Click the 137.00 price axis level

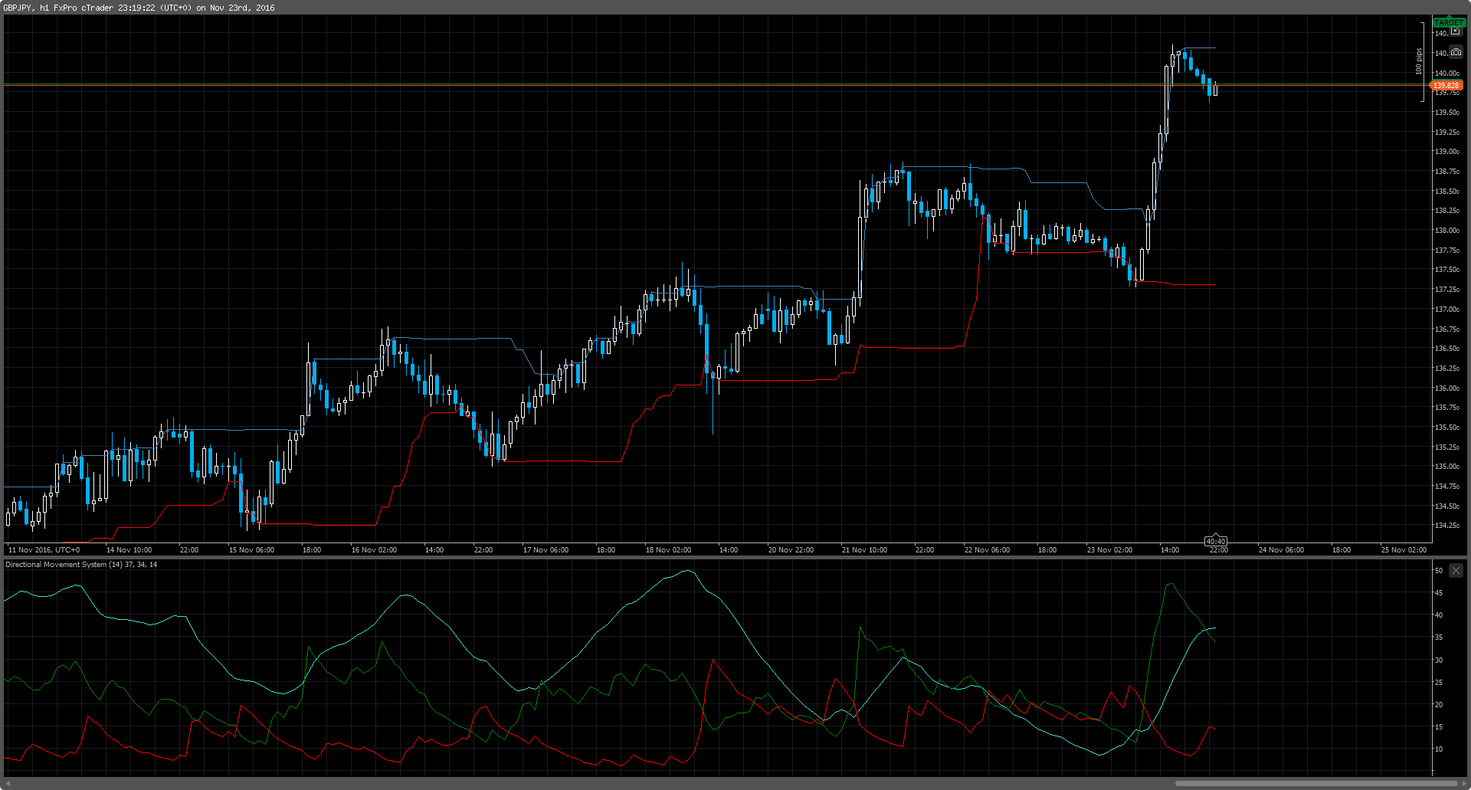[1446, 310]
